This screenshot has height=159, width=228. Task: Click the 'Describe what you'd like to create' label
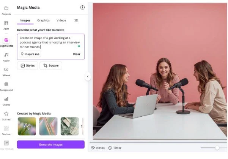41,30
